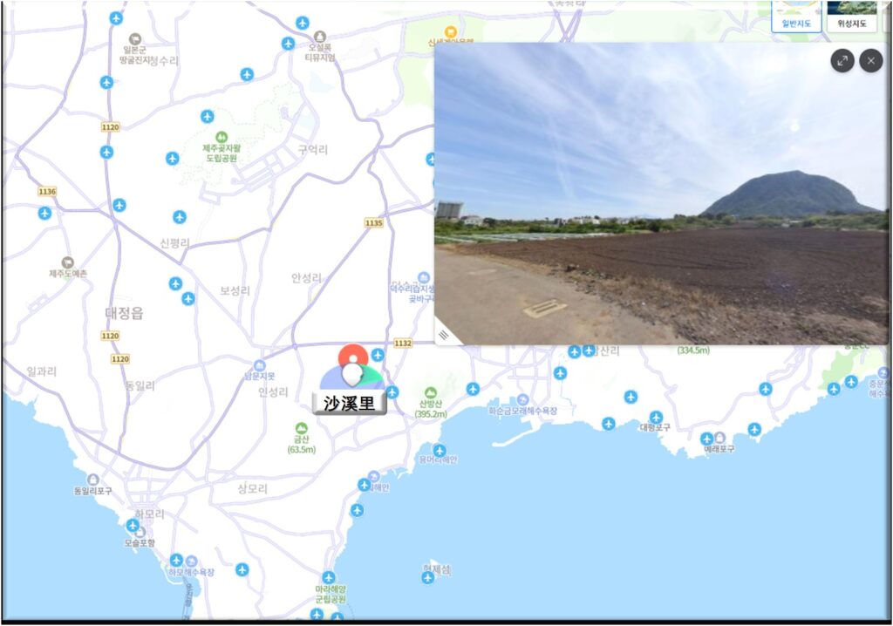Open the 제주곶자왈 도립공원 park icon

click(222, 138)
